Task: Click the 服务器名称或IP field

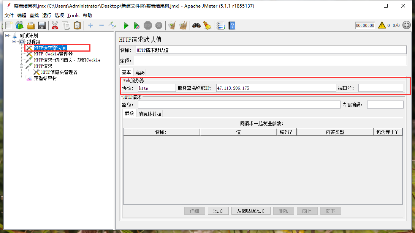Action: pyautogui.click(x=276, y=88)
